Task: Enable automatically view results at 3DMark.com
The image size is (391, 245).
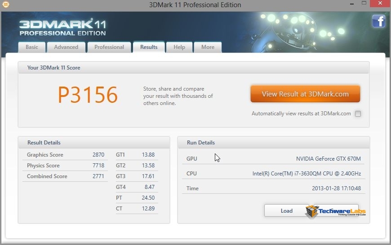Action: (x=358, y=114)
